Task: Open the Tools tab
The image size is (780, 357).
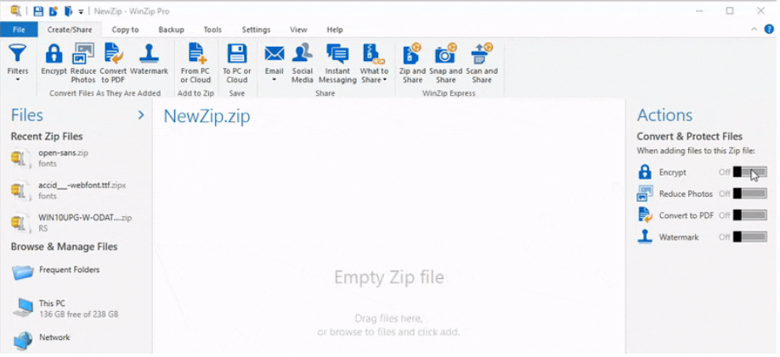Action: click(x=212, y=30)
